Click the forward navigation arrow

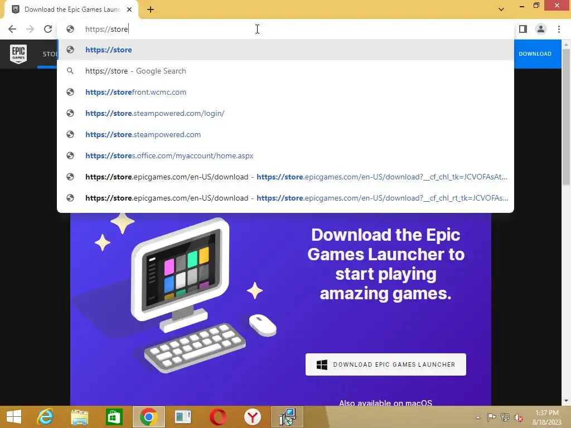coord(30,29)
